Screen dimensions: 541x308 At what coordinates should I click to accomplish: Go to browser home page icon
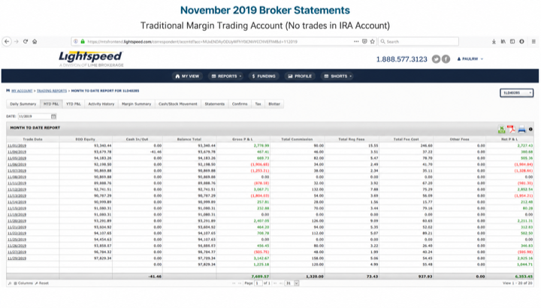click(x=35, y=41)
